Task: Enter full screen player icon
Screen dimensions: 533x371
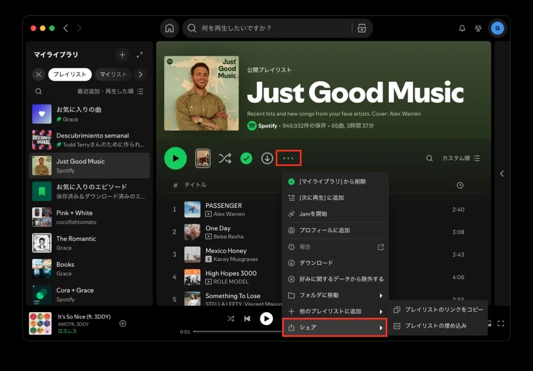Action: [x=501, y=324]
